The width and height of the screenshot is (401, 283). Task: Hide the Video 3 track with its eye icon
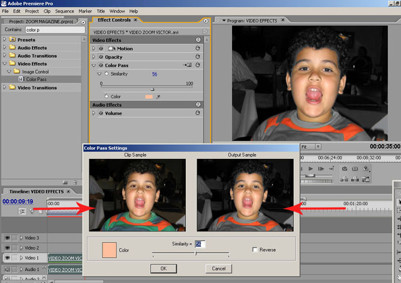(x=7, y=238)
